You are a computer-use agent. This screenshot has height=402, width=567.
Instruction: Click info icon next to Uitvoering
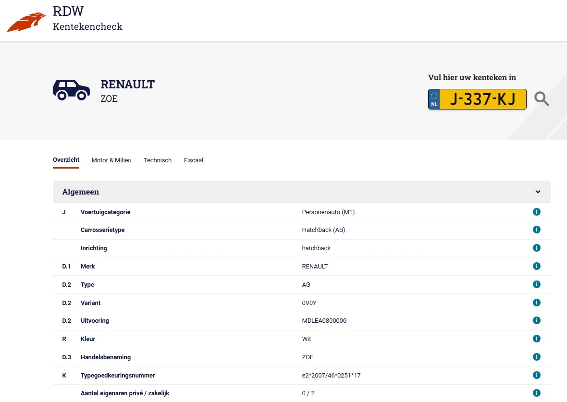[537, 320]
